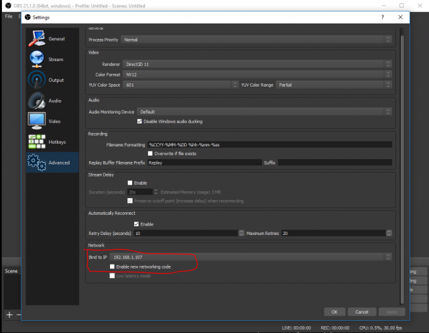
Task: Toggle the Stream Delay Enable checkbox
Action: coord(131,183)
